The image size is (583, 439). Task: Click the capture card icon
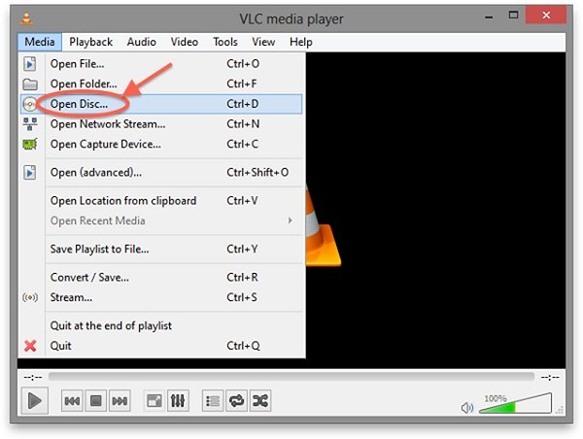pyautogui.click(x=30, y=144)
